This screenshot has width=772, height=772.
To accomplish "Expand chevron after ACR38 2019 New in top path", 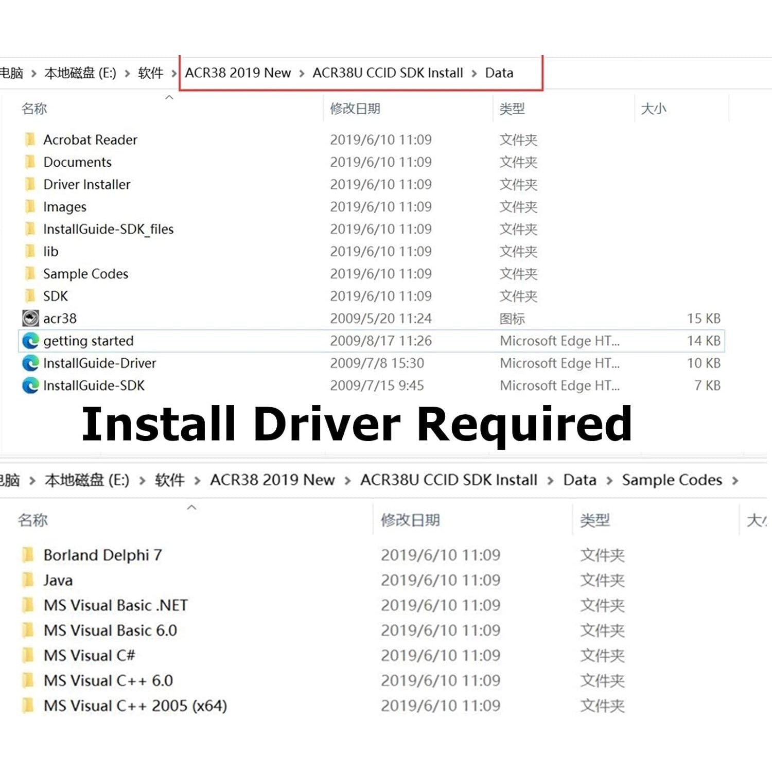I will (302, 74).
